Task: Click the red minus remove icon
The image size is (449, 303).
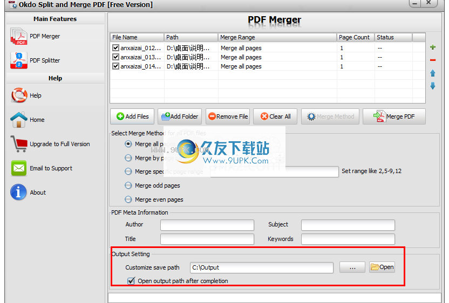Action: (x=433, y=60)
